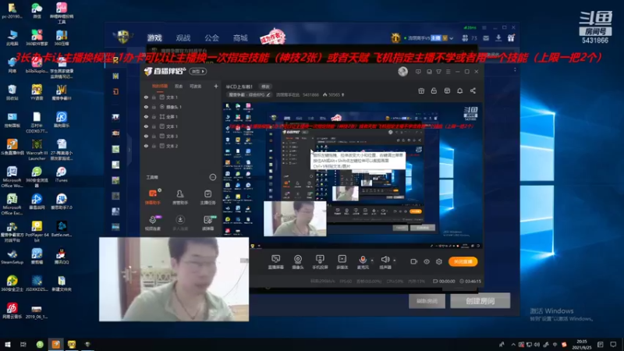Click the 修改 title edit button
This screenshot has width=624, height=351.
click(265, 87)
